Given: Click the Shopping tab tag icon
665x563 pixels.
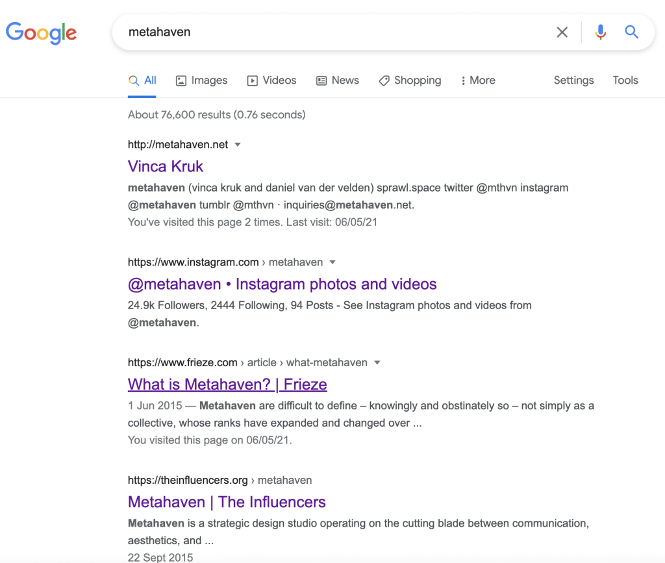Looking at the screenshot, I should (x=384, y=81).
